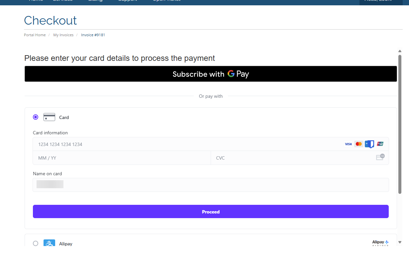
Task: Select Home in the navigation bar
Action: pos(36,1)
